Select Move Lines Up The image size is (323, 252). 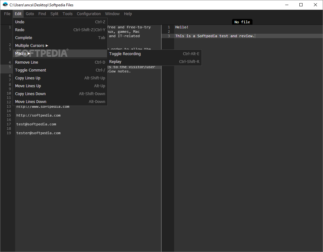click(x=60, y=86)
